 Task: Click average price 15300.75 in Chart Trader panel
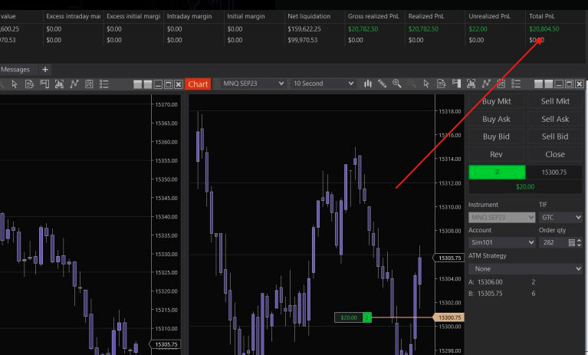554,172
